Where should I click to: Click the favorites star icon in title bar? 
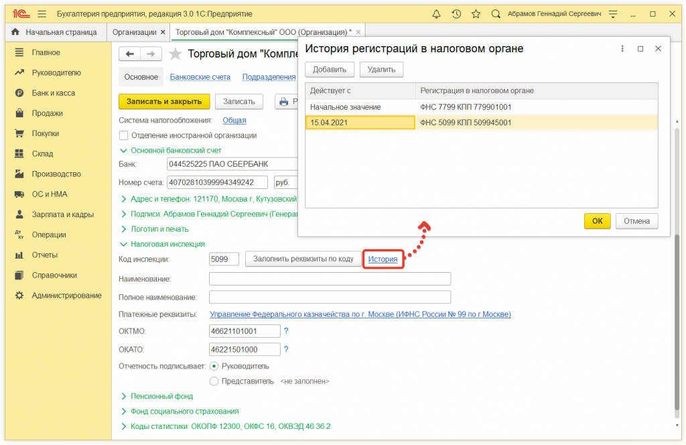[476, 14]
